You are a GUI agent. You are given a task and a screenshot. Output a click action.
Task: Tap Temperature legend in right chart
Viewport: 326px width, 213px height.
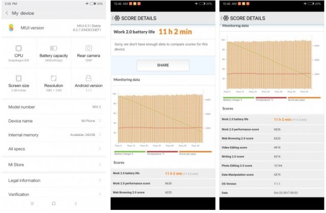tap(271, 99)
